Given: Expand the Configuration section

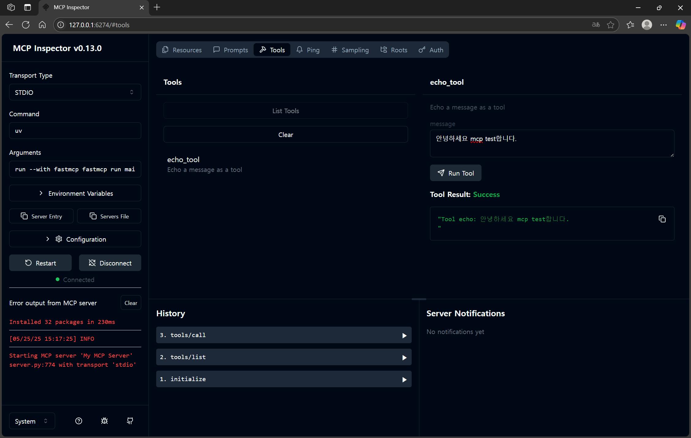Looking at the screenshot, I should pyautogui.click(x=75, y=239).
